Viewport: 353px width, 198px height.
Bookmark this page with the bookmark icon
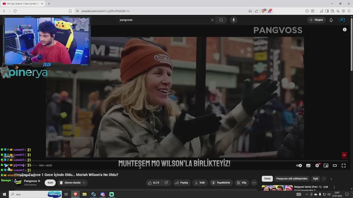point(70,11)
